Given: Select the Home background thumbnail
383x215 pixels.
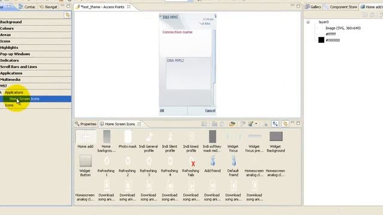Looking at the screenshot, I should pos(107,137).
